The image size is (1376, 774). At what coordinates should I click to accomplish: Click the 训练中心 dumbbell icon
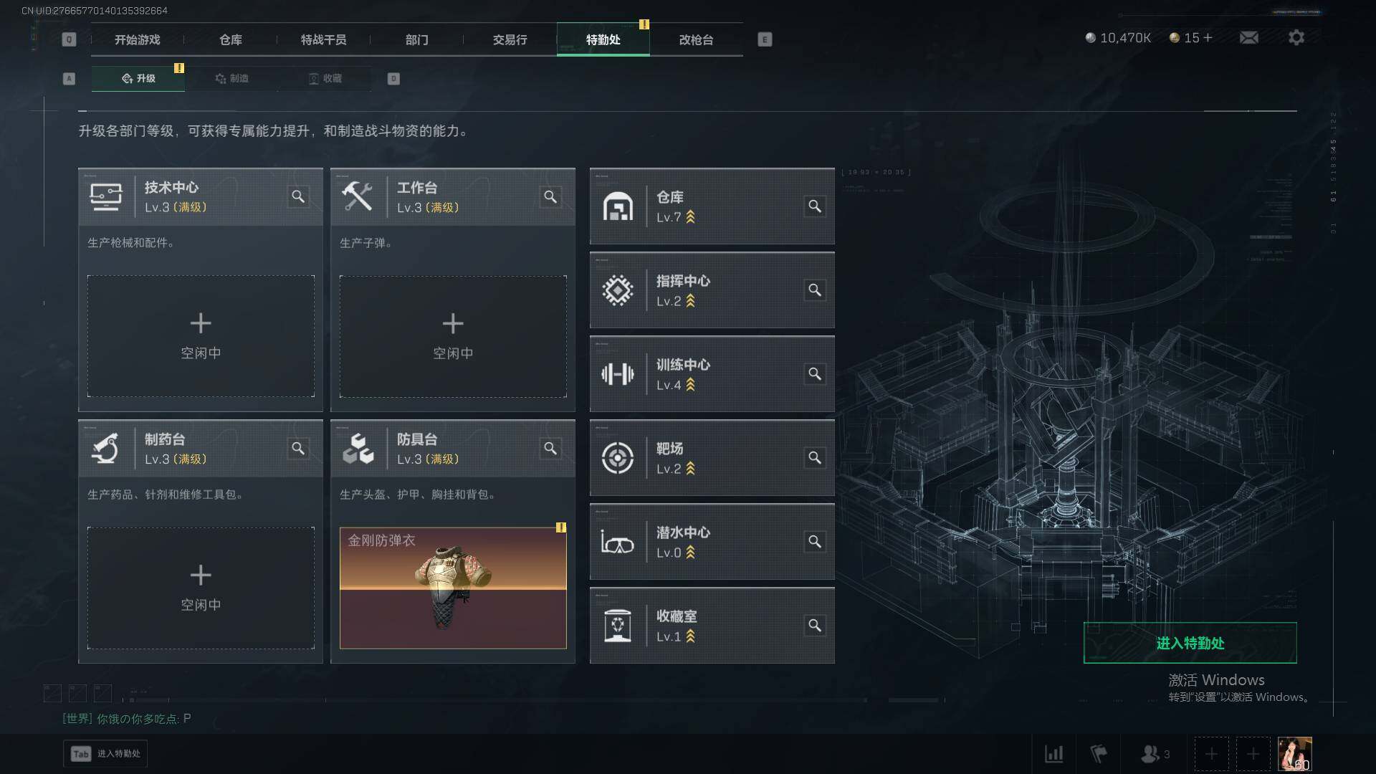(617, 374)
